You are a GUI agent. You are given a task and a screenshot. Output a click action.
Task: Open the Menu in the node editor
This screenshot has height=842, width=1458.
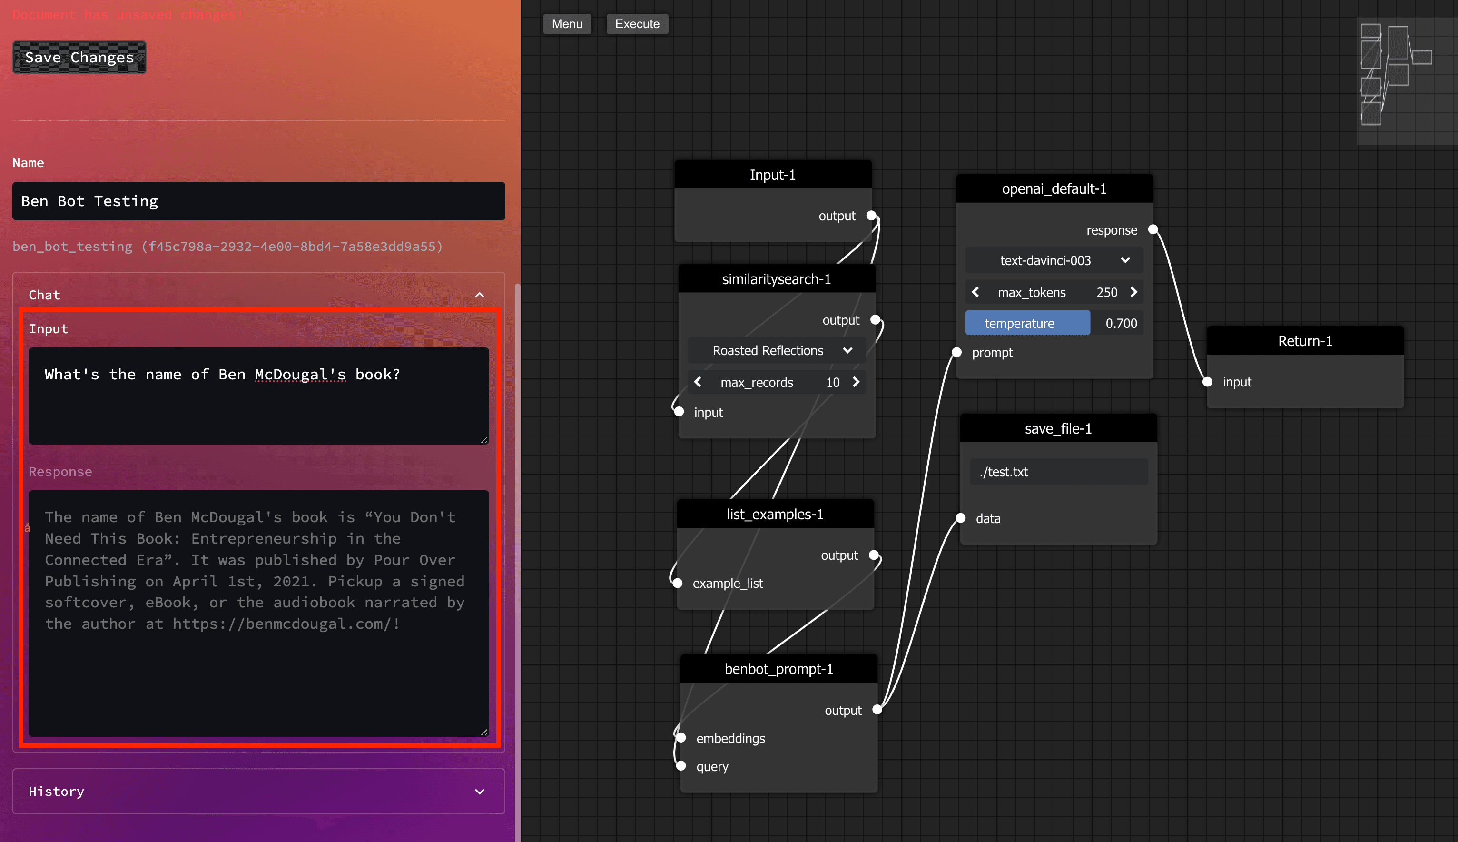click(567, 24)
